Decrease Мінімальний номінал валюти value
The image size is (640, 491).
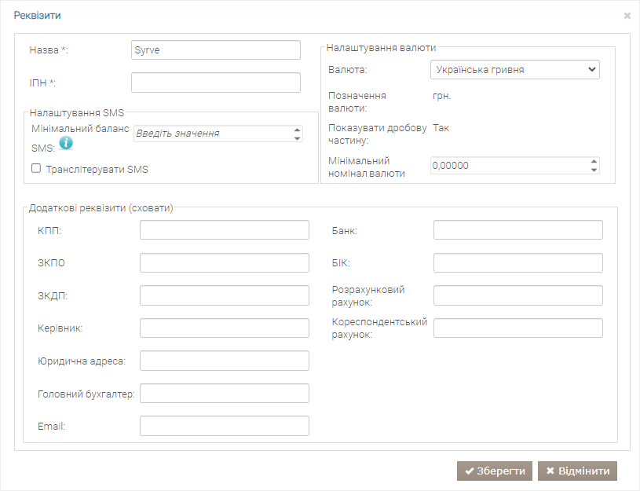[x=594, y=170]
